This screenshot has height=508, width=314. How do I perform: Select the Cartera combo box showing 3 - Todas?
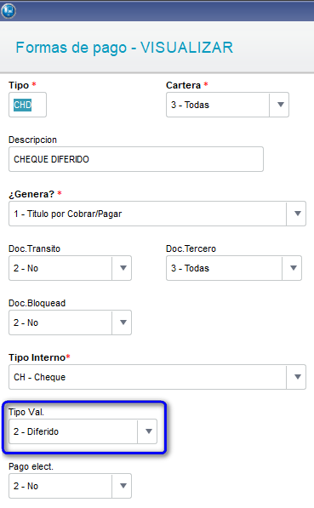click(x=227, y=105)
